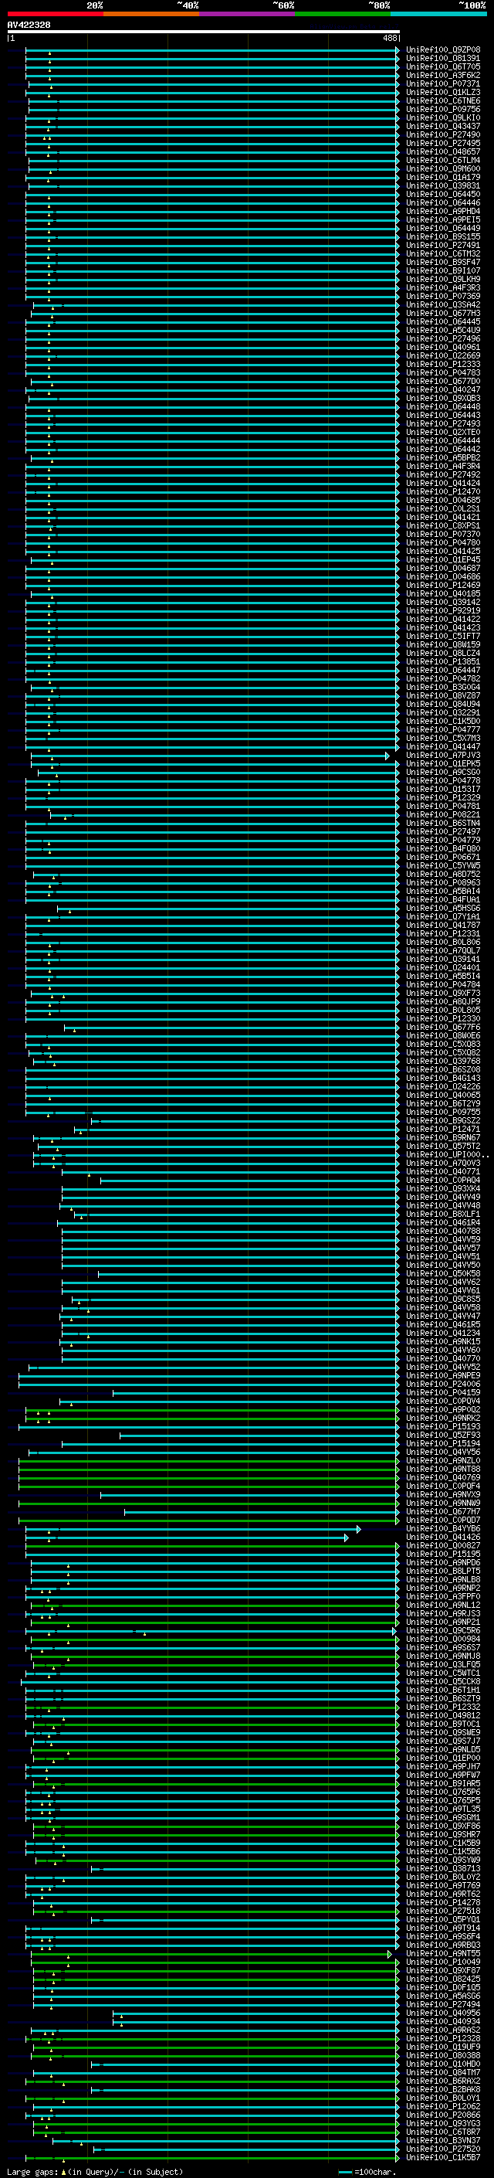Click UniRef100_O48657 entry
The image size is (494, 2178).
tap(443, 151)
